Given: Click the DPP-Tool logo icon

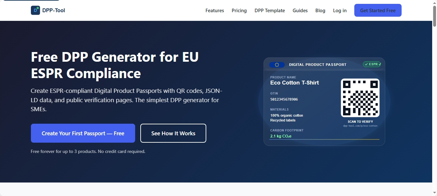Looking at the screenshot, I should tap(35, 10).
